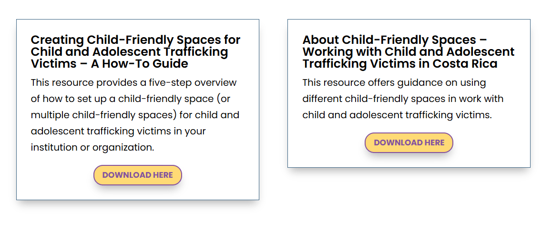
Task: Download the How-To Guide resource
Action: pyautogui.click(x=137, y=175)
